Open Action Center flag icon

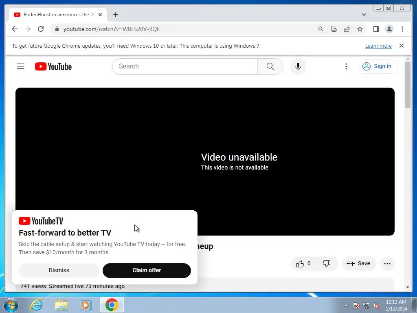[x=356, y=306]
